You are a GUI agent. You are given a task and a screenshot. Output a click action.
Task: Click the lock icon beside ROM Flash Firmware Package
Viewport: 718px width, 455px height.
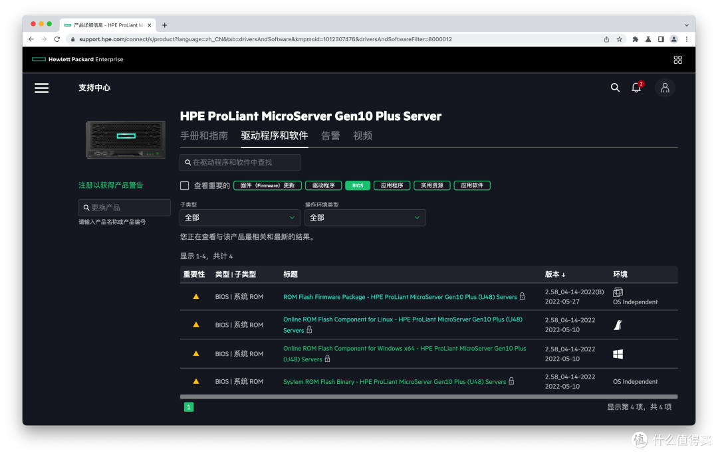tap(523, 296)
